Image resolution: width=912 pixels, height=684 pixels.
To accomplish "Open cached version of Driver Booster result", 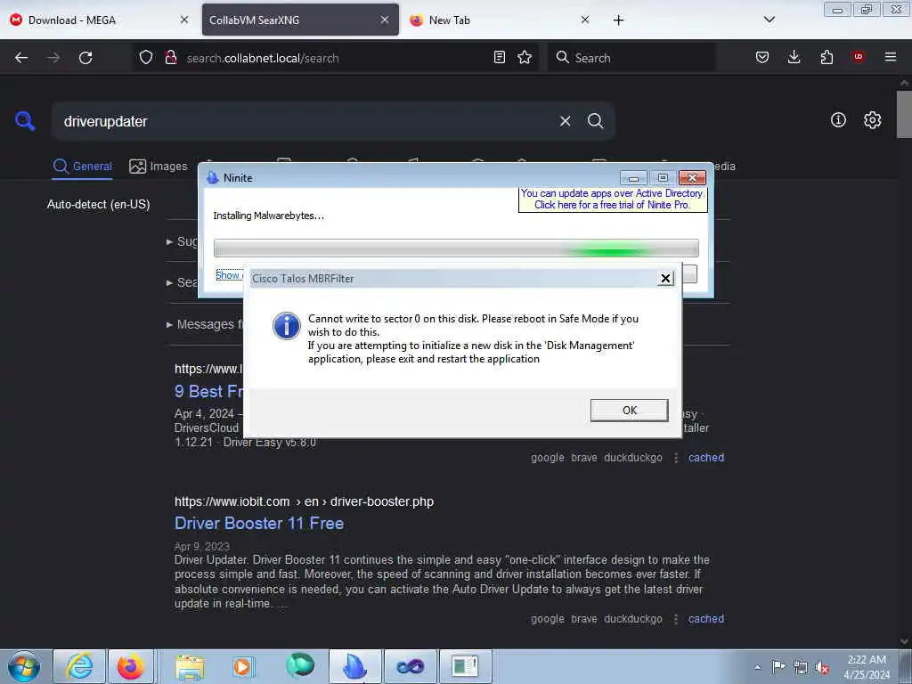I will click(x=706, y=619).
